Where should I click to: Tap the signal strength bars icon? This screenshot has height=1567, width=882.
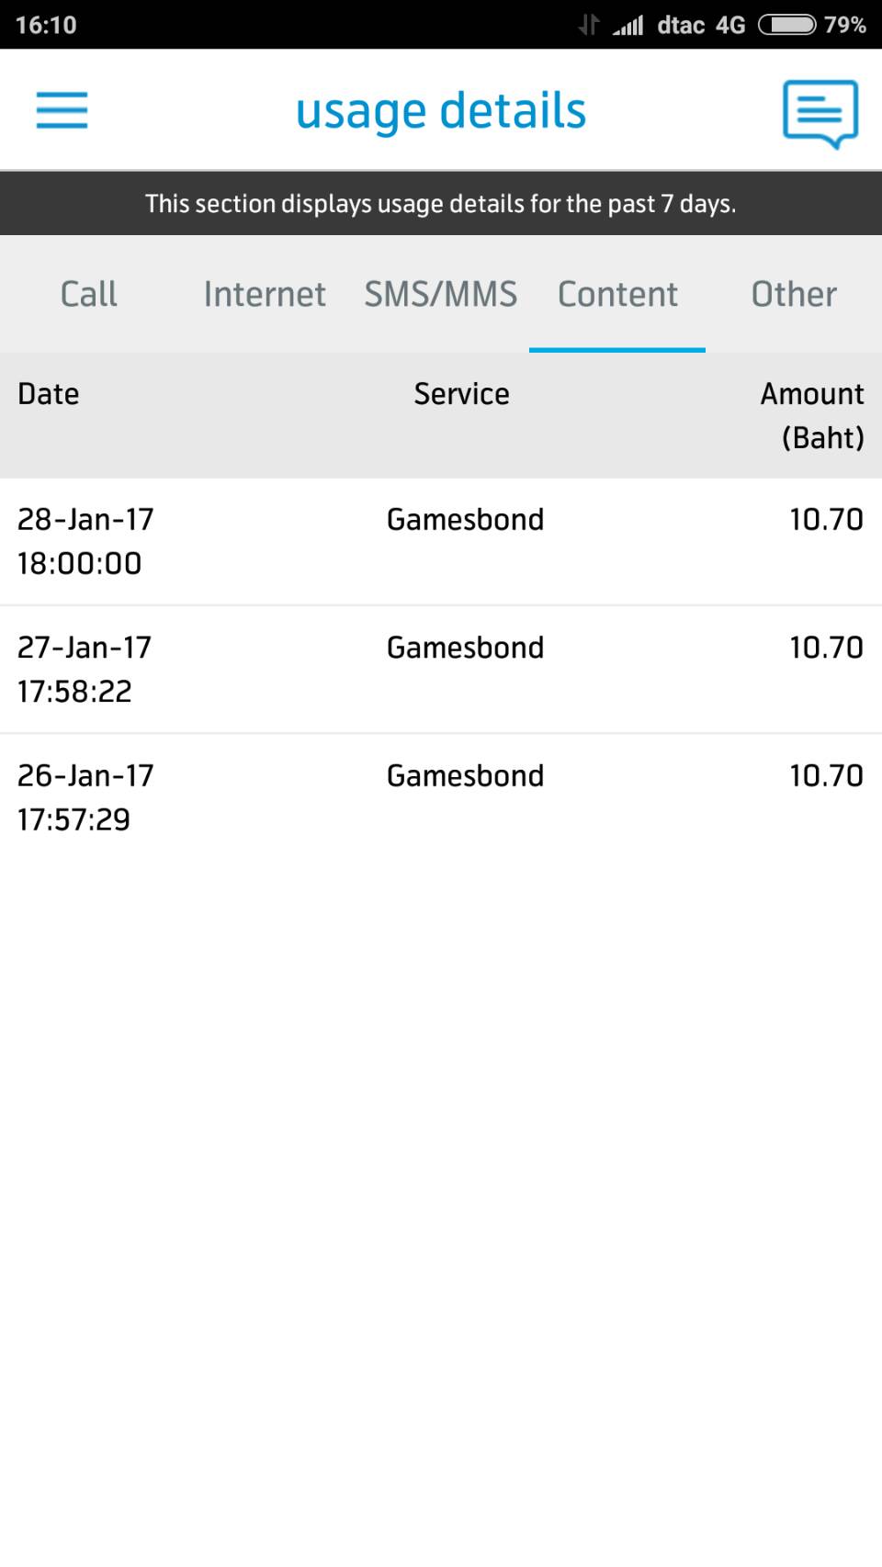628,25
